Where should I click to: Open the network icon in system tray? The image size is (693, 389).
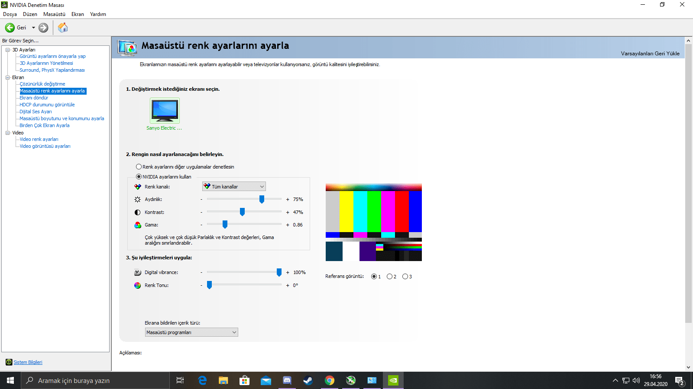click(x=626, y=380)
